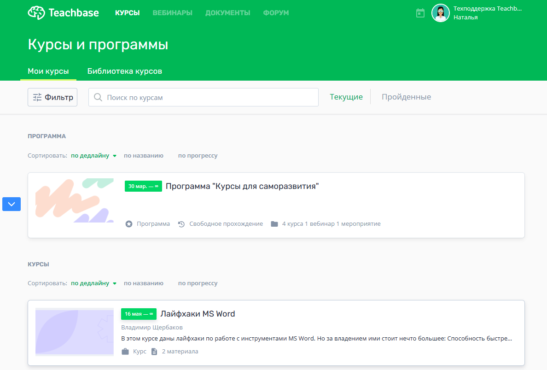Image resolution: width=547 pixels, height=370 pixels.
Task: Expand the program card with blue chevron
Action: [12, 204]
